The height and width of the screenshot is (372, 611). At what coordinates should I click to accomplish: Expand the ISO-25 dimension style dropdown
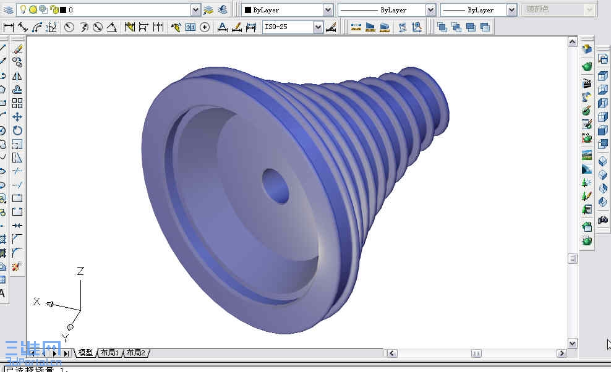tap(318, 27)
